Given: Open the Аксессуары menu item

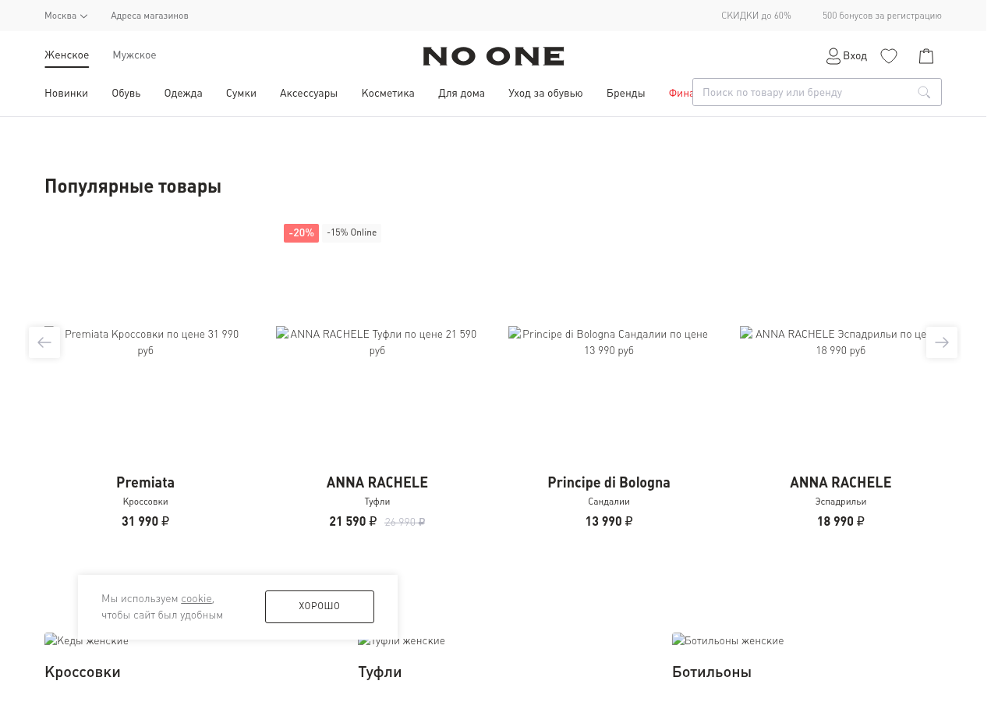Looking at the screenshot, I should pyautogui.click(x=309, y=93).
